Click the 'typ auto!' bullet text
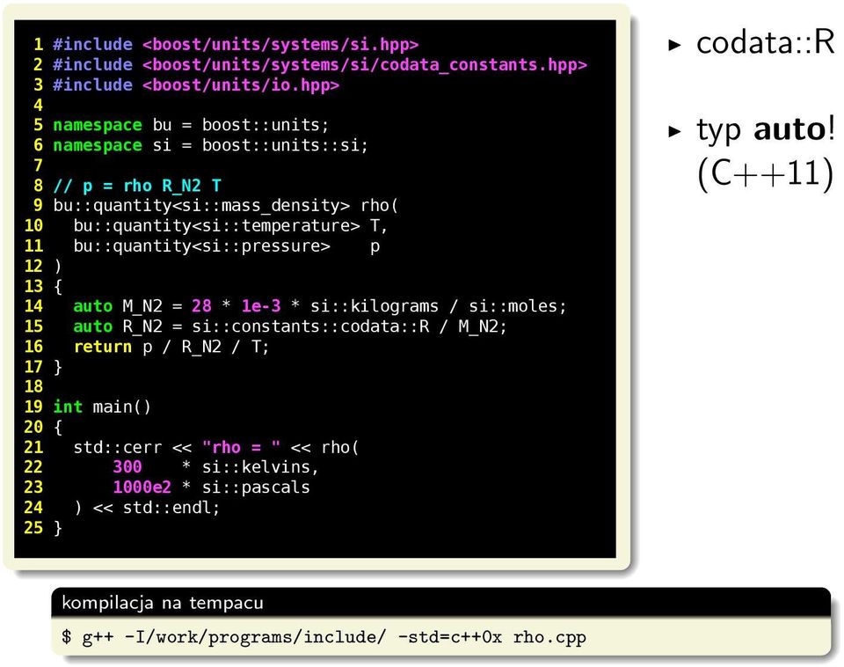 tap(766, 130)
